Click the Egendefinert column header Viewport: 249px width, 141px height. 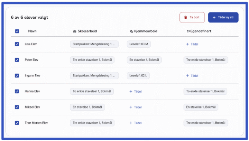[x=199, y=31]
